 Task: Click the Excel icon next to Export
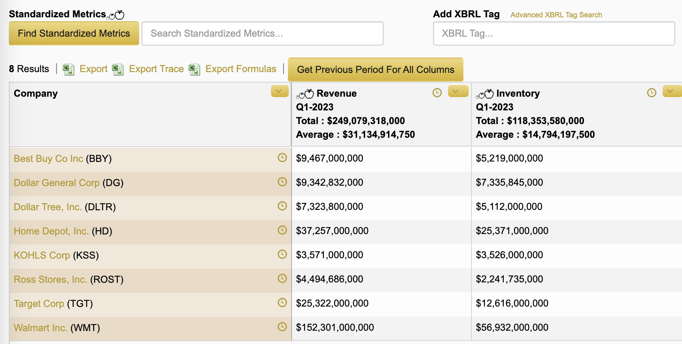click(68, 69)
